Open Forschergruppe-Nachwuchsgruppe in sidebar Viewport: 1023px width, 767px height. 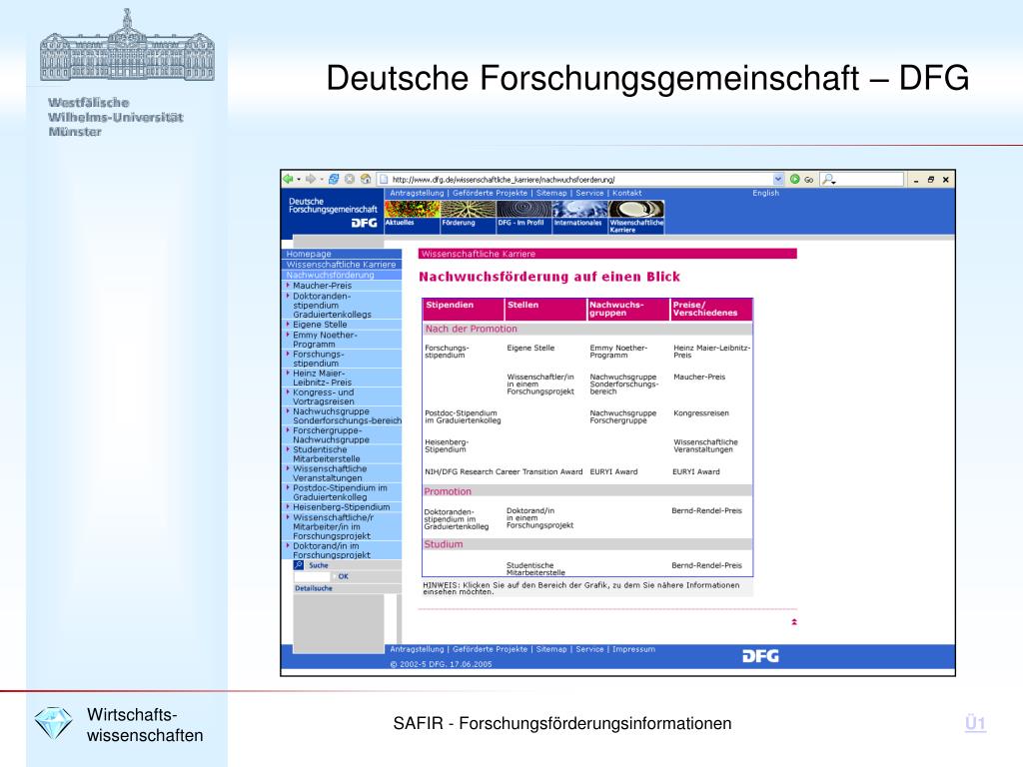point(331,435)
